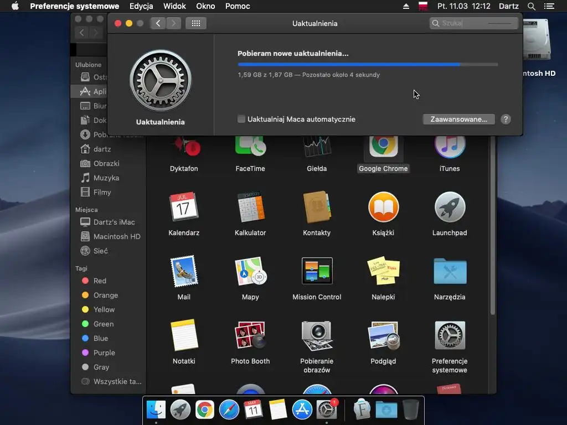Click the Chrome icon in the Dock
567x425 pixels.
tap(205, 410)
